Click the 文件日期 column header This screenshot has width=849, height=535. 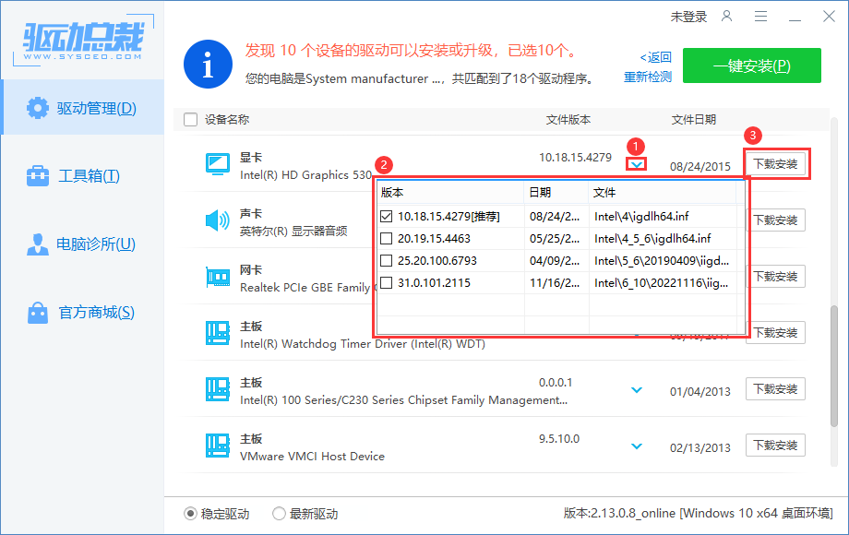pos(694,120)
